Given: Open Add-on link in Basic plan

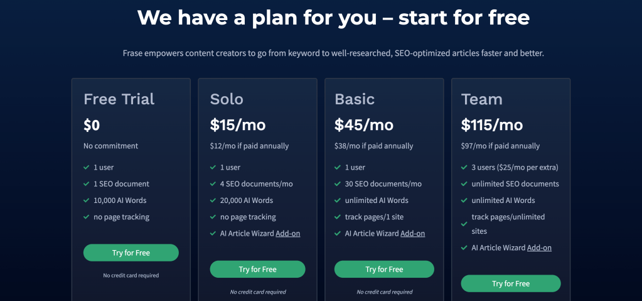Looking at the screenshot, I should click(x=412, y=234).
